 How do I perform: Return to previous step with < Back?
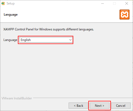click(x=78, y=105)
